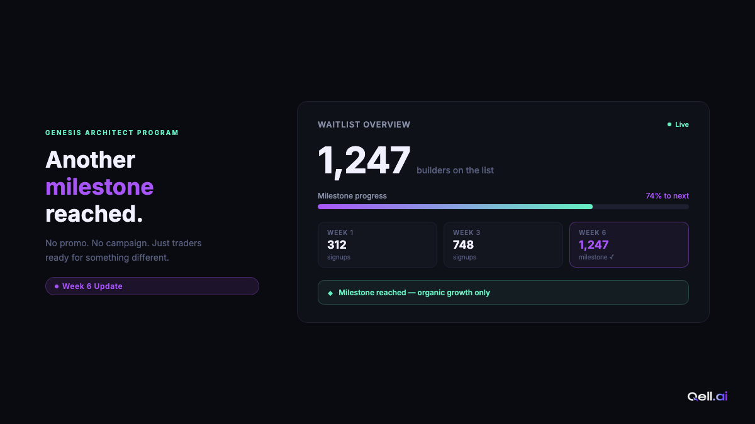Click the Genesis Architect Program label
Screen dimensions: 755x424
tap(112, 133)
